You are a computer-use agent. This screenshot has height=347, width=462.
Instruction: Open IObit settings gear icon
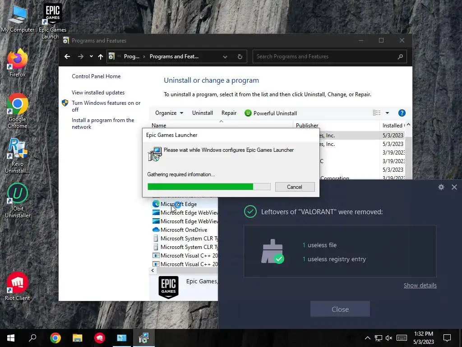click(441, 187)
